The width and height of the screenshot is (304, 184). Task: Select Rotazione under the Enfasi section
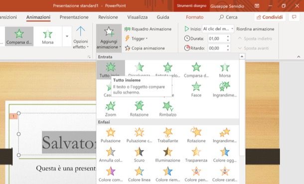pyautogui.click(x=196, y=135)
